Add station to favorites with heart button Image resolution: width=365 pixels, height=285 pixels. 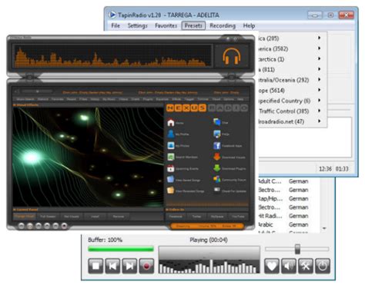tap(272, 266)
